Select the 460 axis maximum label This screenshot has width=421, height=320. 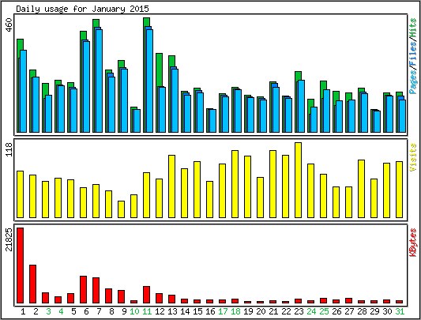[x=9, y=24]
